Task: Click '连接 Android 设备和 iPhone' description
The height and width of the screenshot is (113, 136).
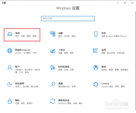Action: point(114,36)
